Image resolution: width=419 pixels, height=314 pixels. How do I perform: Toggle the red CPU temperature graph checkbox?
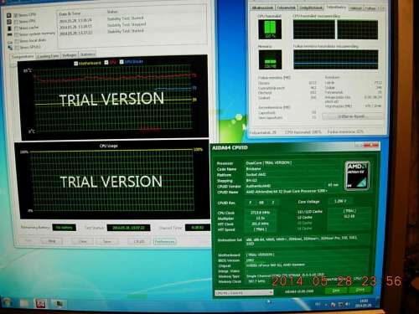(x=106, y=63)
